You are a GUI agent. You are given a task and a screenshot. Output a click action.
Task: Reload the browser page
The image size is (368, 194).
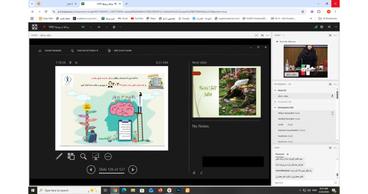46,12
